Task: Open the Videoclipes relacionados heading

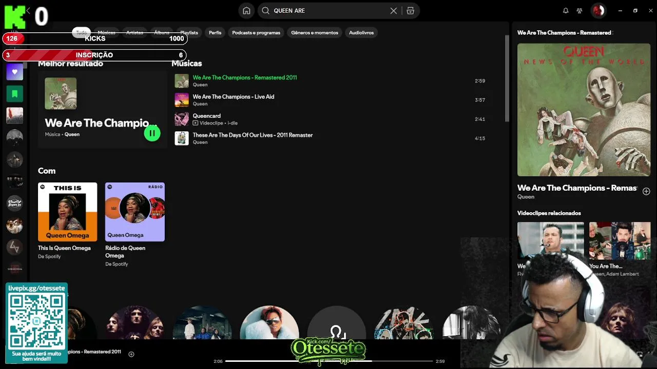Action: click(x=549, y=213)
